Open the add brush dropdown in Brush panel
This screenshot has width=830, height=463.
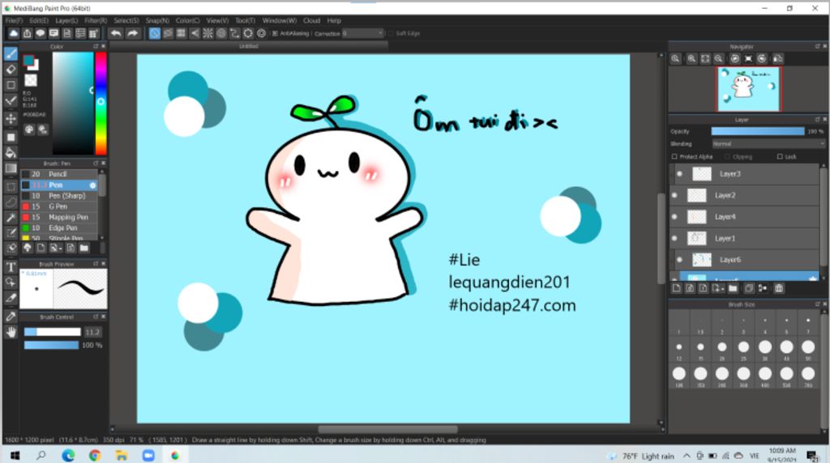coord(60,249)
